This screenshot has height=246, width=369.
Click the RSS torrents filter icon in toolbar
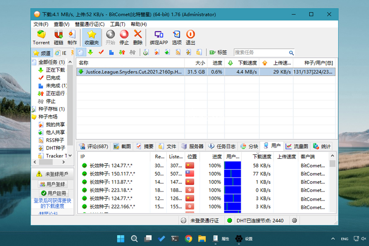coord(178,52)
